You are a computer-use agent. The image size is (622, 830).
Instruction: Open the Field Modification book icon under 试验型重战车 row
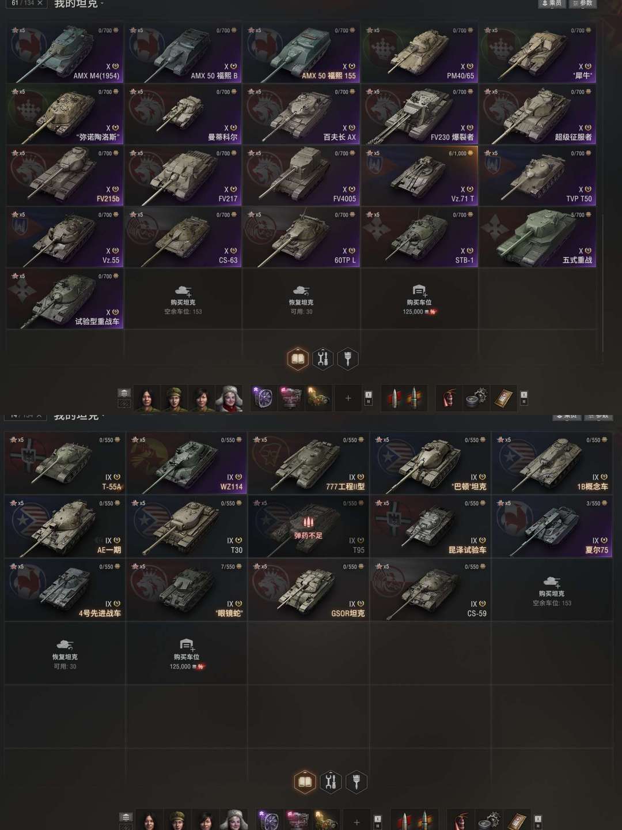(x=298, y=359)
